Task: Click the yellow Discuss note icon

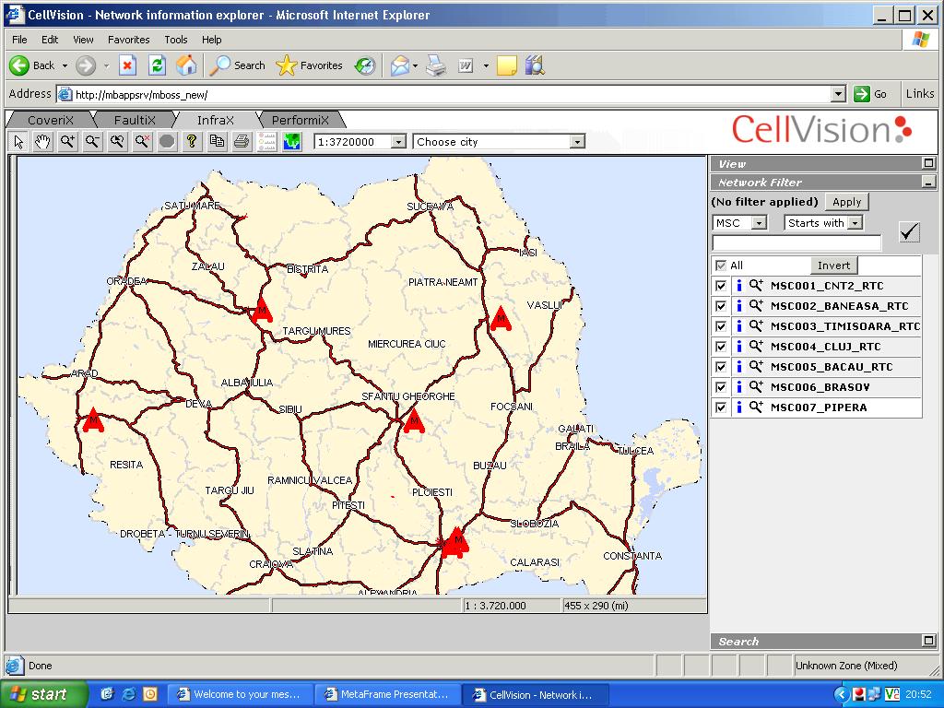Action: pyautogui.click(x=506, y=65)
